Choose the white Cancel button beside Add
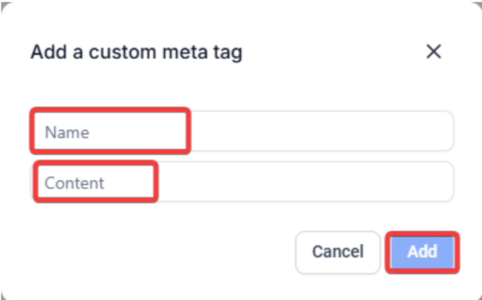 (x=338, y=252)
